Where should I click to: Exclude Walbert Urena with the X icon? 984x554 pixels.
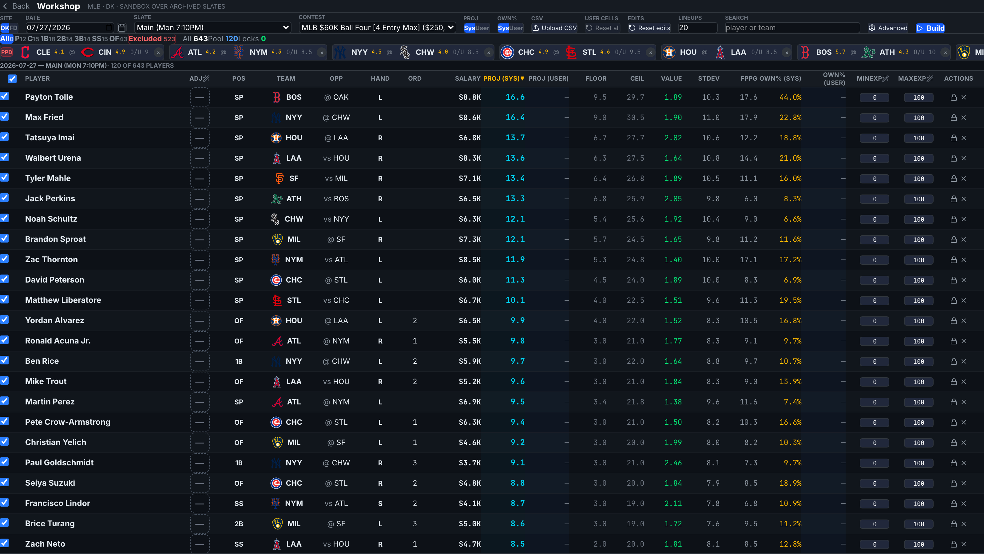point(964,158)
